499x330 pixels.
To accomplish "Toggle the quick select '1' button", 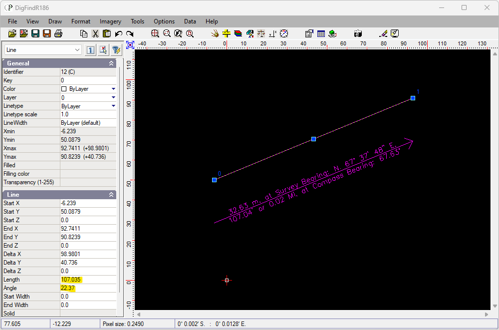I will click(x=90, y=50).
